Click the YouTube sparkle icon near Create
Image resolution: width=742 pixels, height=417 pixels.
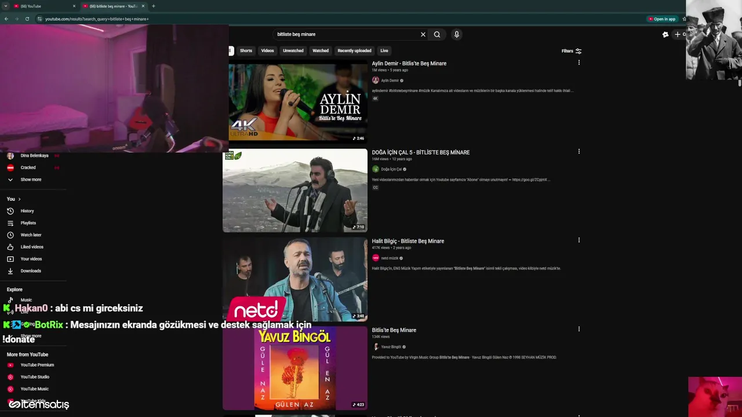[665, 34]
